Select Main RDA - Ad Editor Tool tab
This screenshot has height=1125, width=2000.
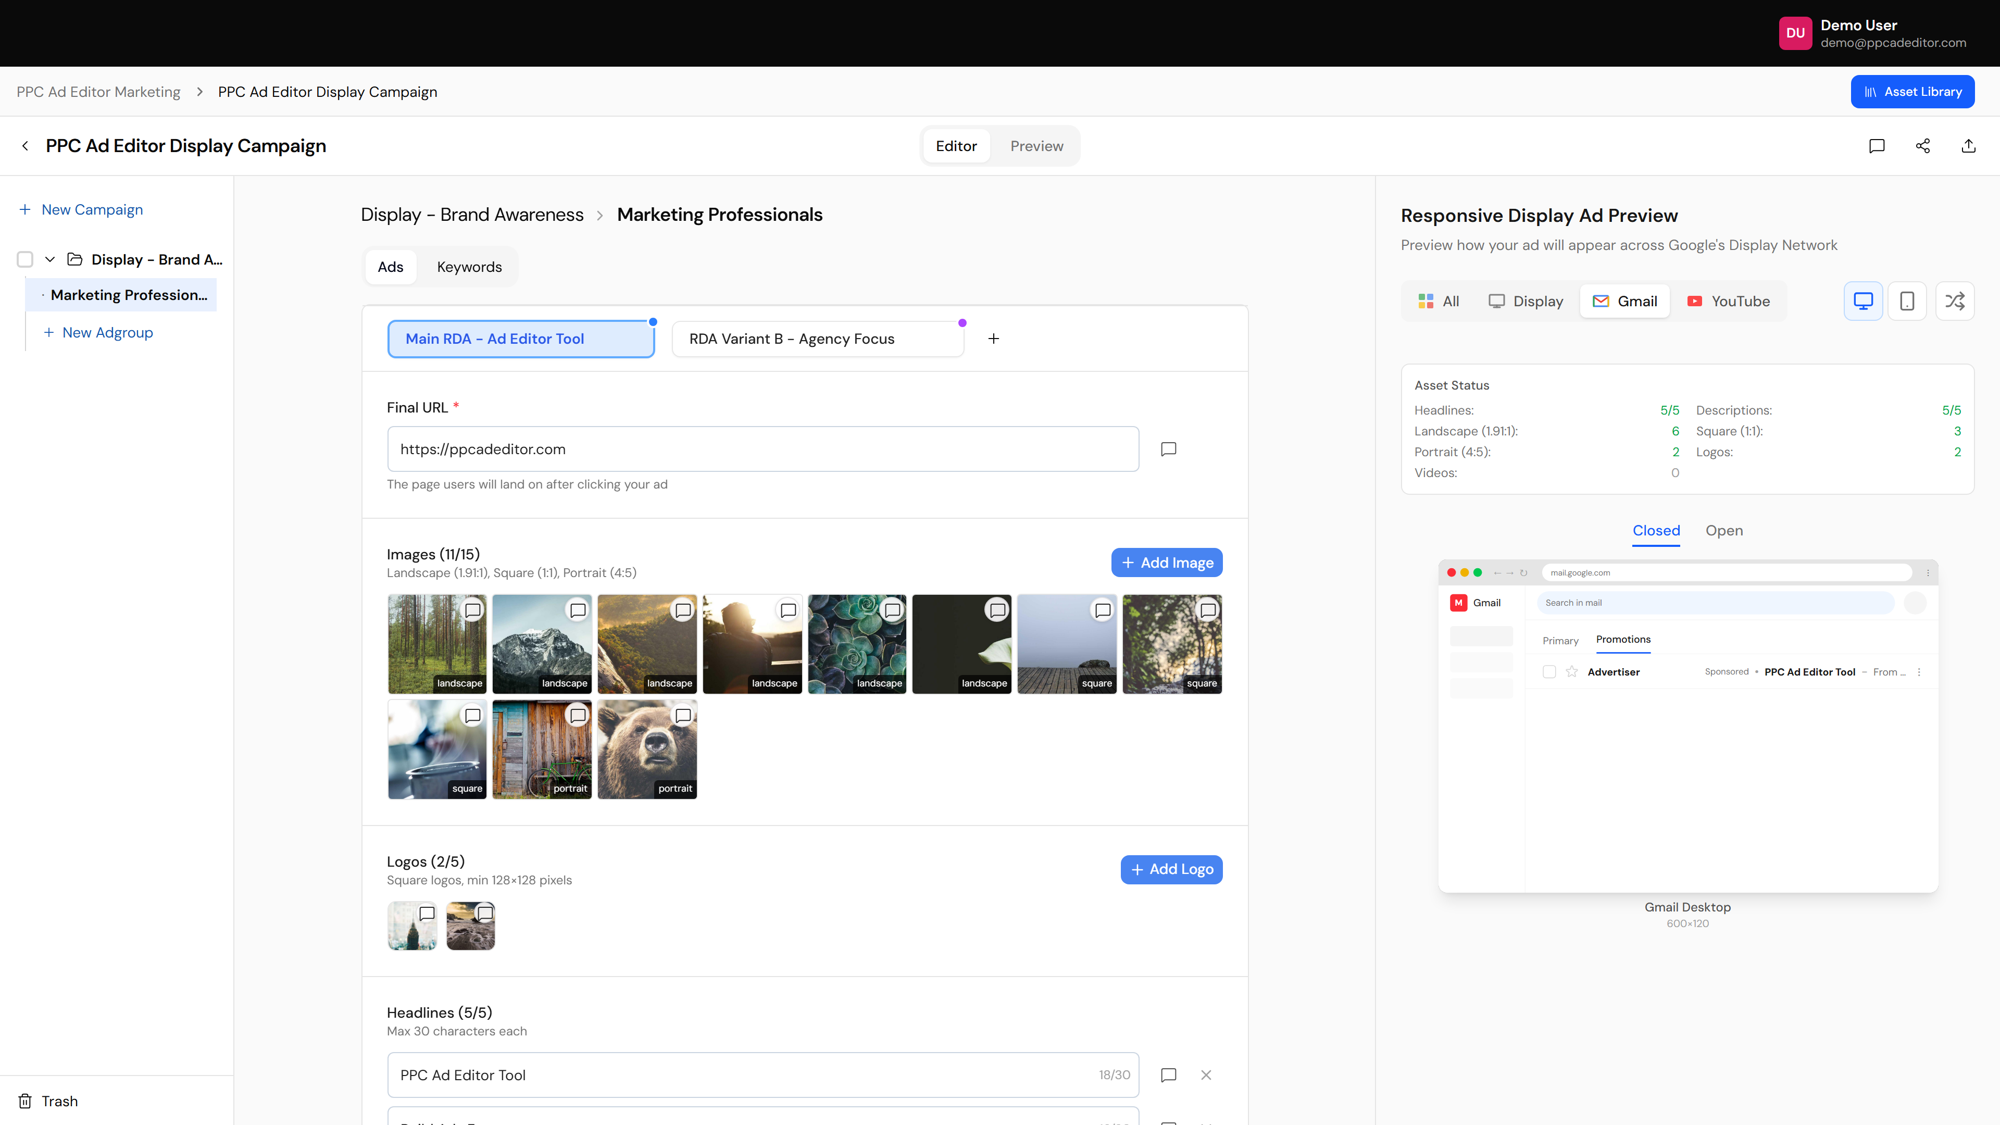coord(521,339)
